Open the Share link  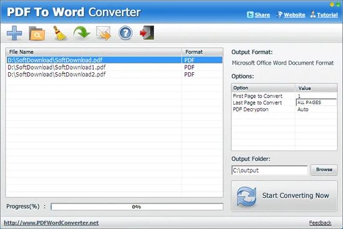(x=263, y=15)
